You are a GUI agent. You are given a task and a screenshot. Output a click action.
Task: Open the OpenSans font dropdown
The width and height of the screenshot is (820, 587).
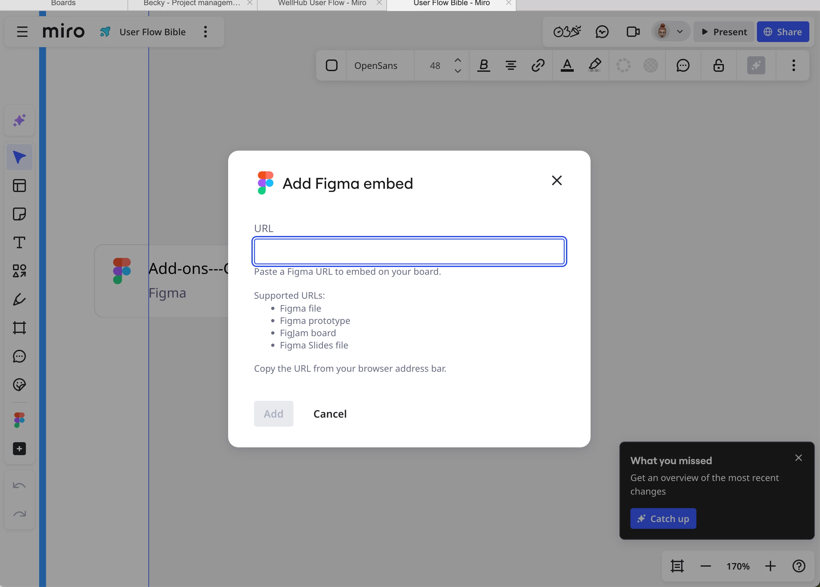(376, 65)
